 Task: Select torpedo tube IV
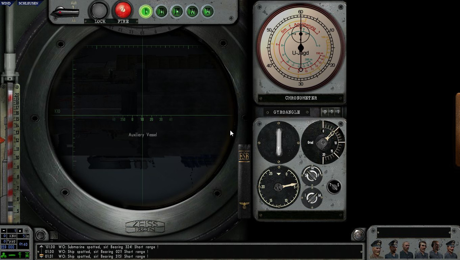(192, 11)
